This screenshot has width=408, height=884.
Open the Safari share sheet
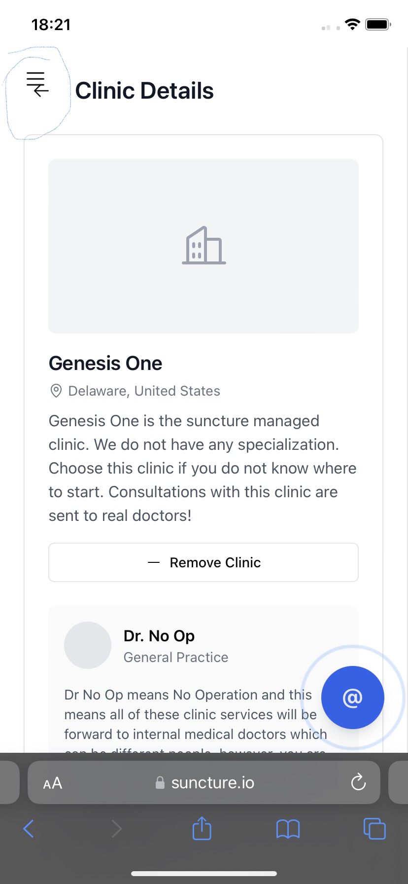coord(202,828)
